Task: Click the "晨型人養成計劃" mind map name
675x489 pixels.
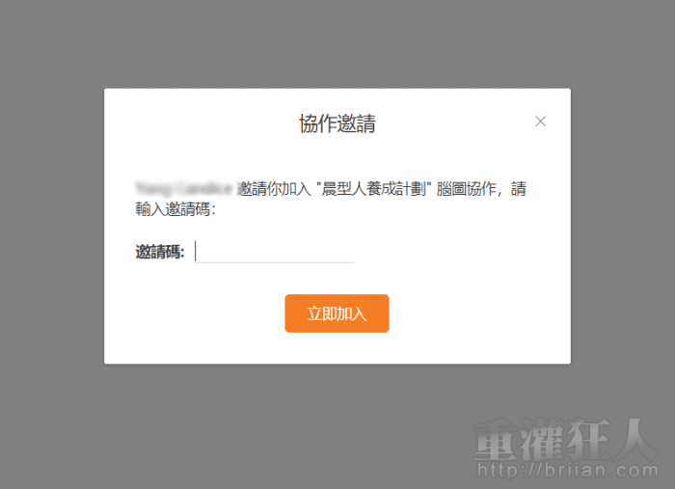Action: tap(374, 189)
